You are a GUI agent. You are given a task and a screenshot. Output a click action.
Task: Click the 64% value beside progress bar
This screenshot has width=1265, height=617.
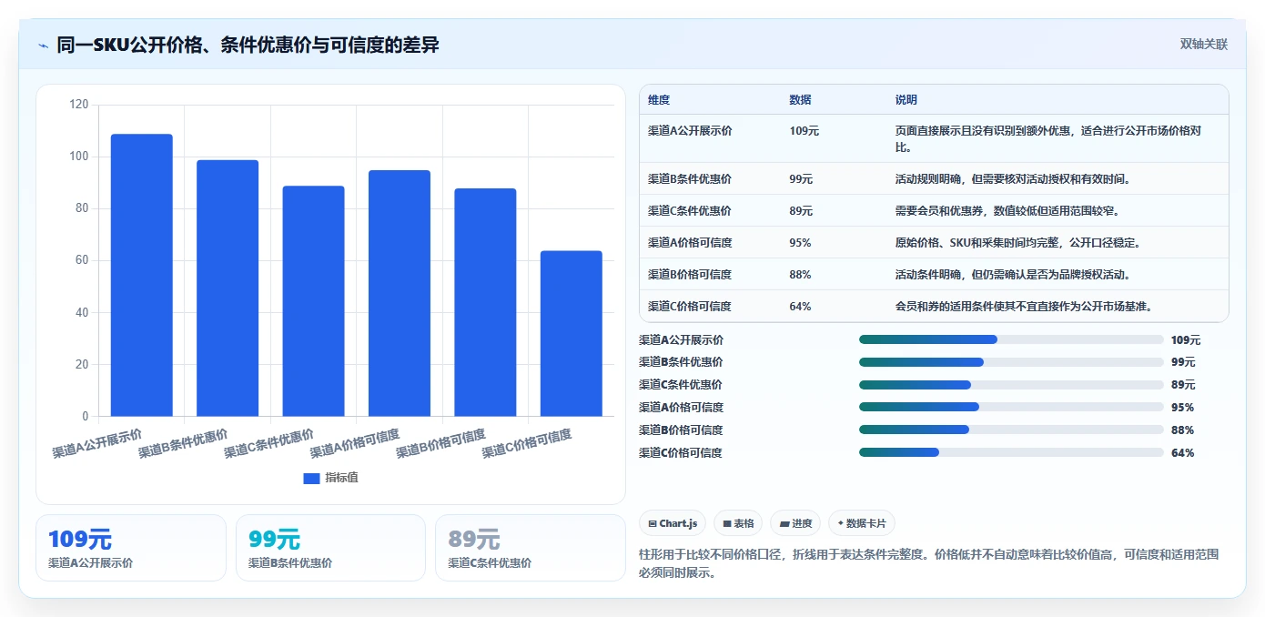[1183, 452]
